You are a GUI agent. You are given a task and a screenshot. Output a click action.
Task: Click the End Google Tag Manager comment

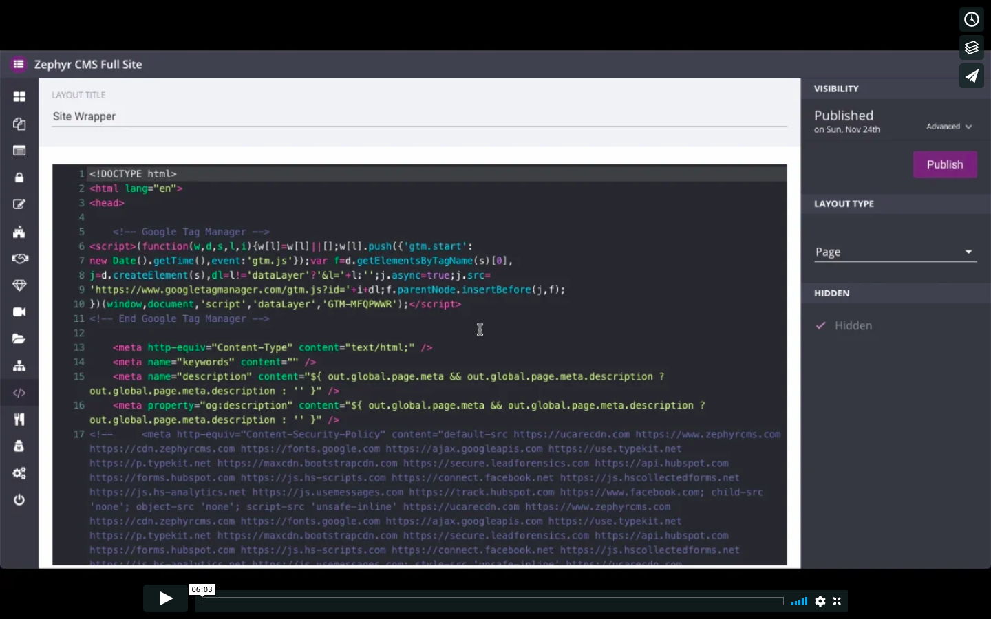180,318
